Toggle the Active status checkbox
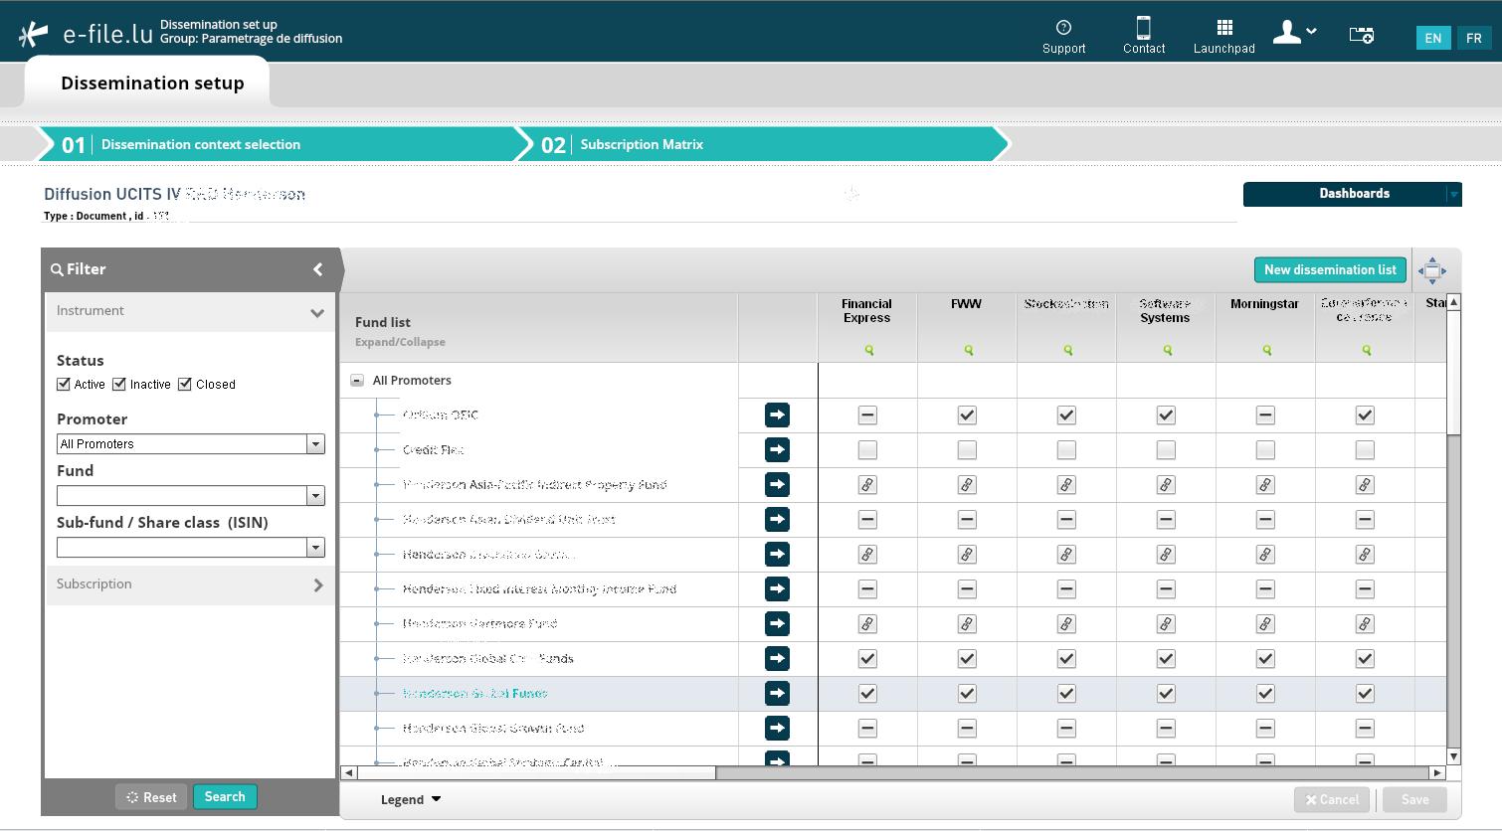The width and height of the screenshot is (1502, 831). click(x=64, y=384)
